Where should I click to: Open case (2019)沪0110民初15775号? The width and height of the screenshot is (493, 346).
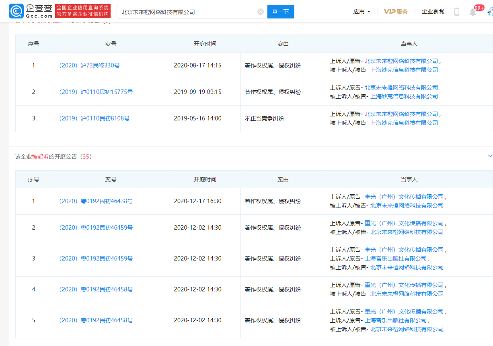(x=96, y=92)
